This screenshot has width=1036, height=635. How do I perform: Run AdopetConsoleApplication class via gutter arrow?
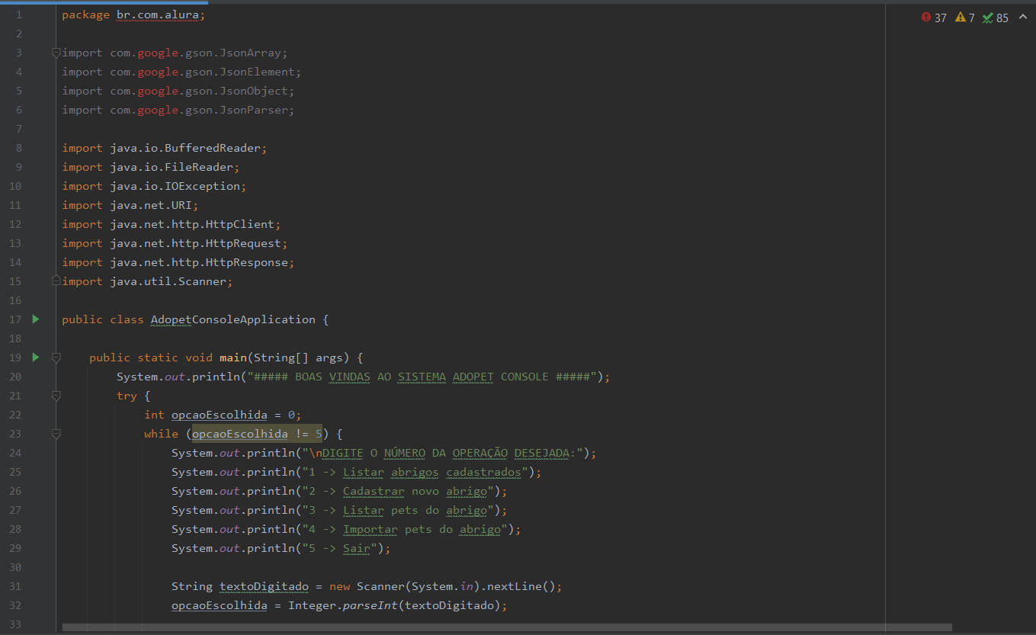pyautogui.click(x=35, y=319)
